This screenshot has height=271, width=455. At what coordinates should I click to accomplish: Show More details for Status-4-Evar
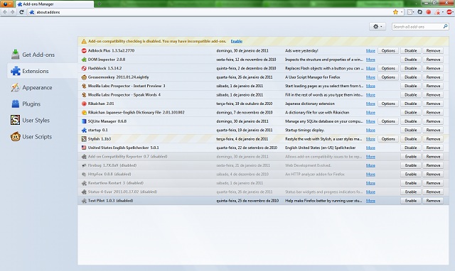coord(370,192)
